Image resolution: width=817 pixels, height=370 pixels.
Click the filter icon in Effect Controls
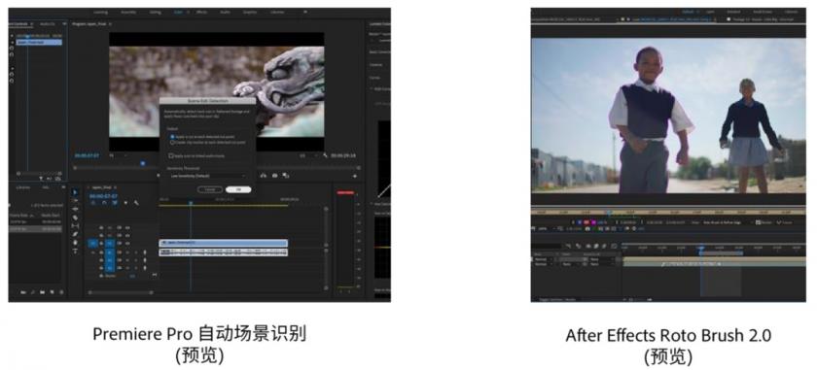click(x=42, y=179)
